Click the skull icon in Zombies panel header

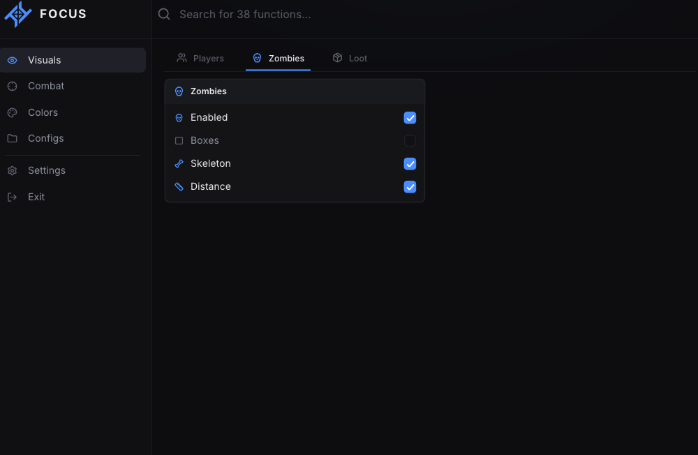179,91
